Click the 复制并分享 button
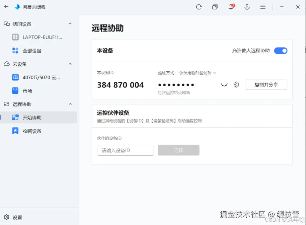The image size is (306, 225). click(266, 84)
